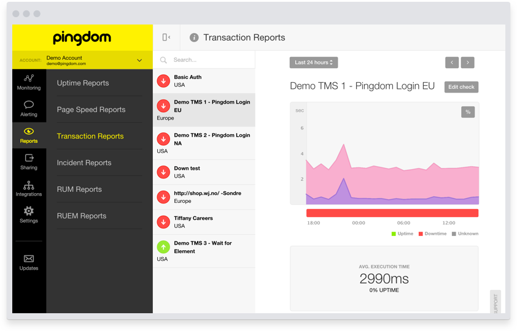Click the chart title Demo TMS 1 - Pingdom Login EU
517x331 pixels.
[x=362, y=86]
